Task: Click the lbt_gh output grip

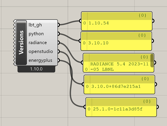Action: coord(59,25)
